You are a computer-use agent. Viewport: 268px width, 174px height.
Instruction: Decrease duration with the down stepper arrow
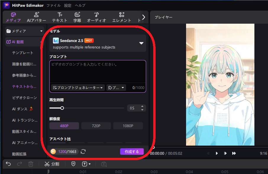click(x=142, y=110)
